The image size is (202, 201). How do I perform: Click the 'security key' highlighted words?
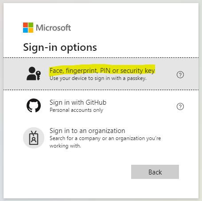pos(137,71)
